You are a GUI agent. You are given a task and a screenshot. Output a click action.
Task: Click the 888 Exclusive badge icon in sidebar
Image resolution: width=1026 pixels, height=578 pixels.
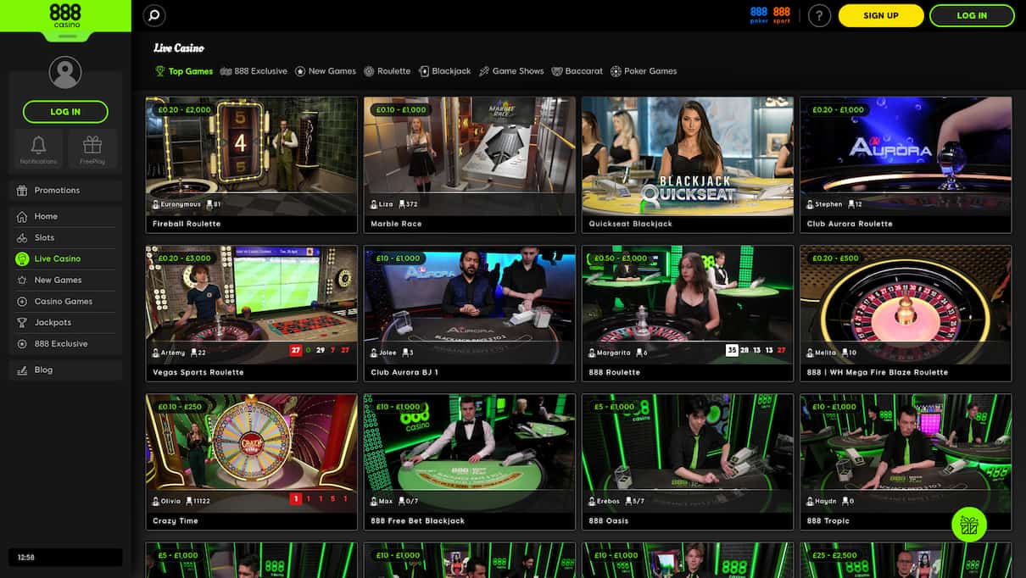(x=22, y=344)
